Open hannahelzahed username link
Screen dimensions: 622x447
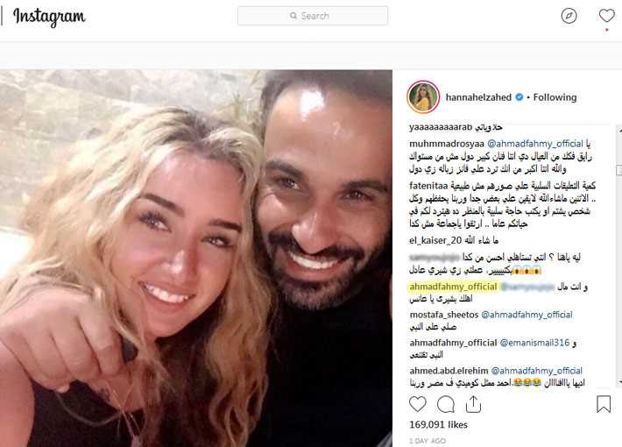click(x=478, y=97)
